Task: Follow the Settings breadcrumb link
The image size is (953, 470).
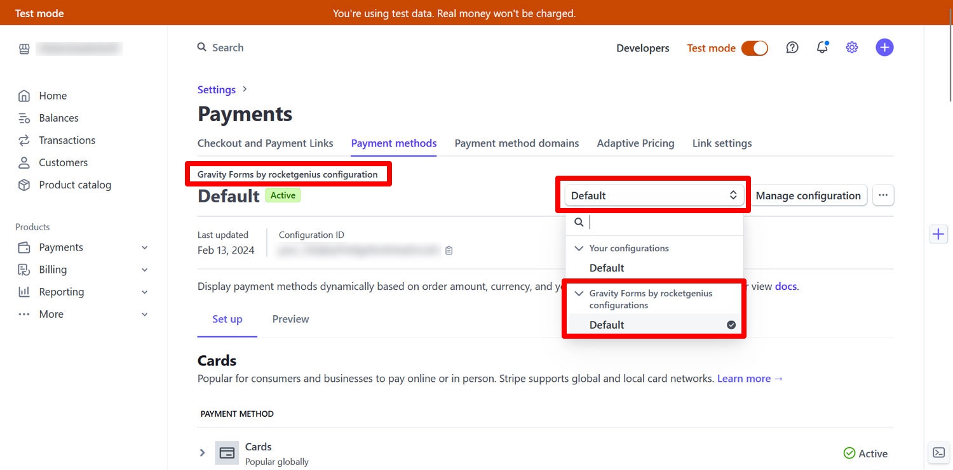Action: [x=217, y=89]
